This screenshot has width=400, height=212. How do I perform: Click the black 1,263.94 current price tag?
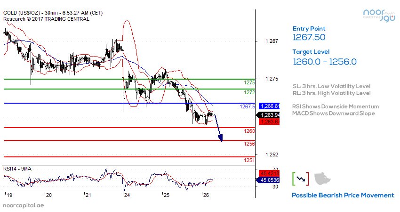[x=268, y=115]
